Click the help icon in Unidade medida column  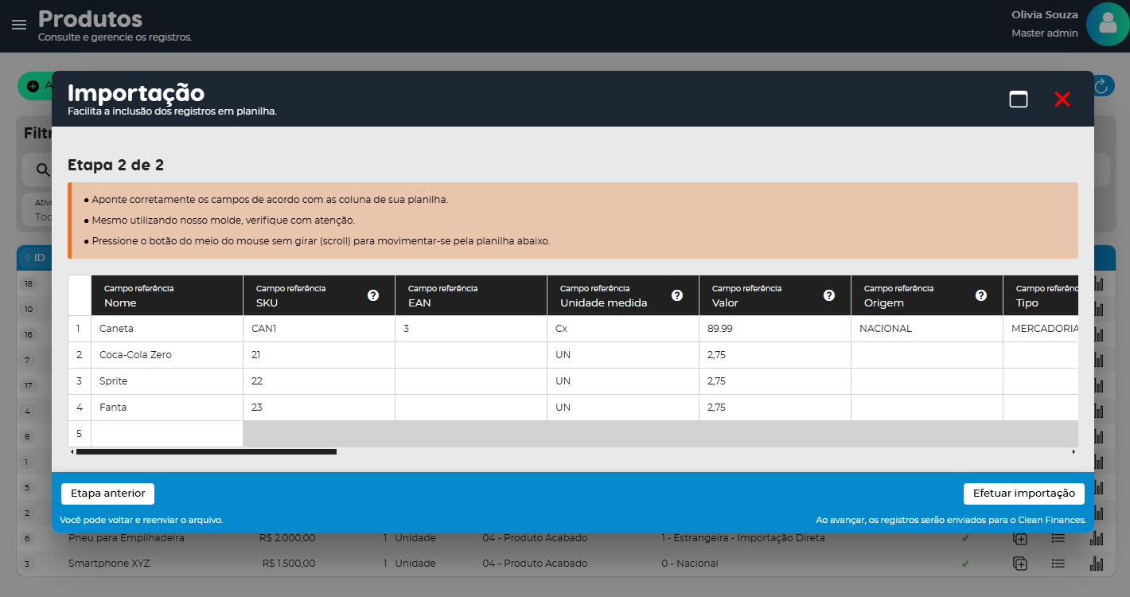pos(677,295)
